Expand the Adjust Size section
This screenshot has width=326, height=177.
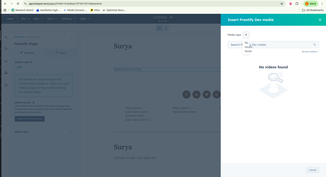71,132
